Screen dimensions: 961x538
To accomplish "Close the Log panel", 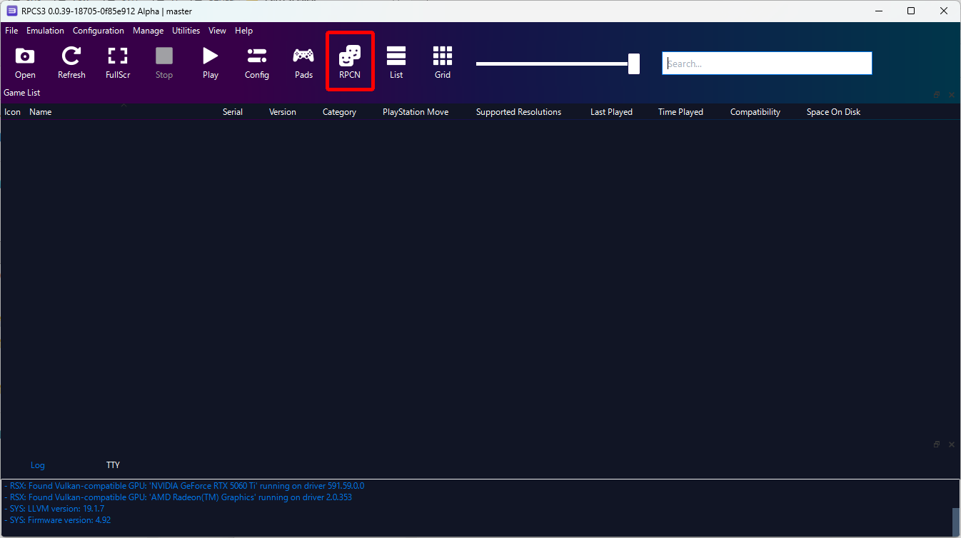I will click(952, 445).
